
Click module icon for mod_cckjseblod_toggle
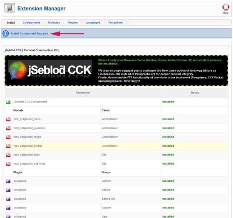8,137
